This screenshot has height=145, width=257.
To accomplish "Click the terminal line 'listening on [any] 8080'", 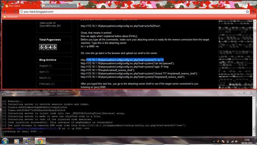I will [x=22, y=132].
